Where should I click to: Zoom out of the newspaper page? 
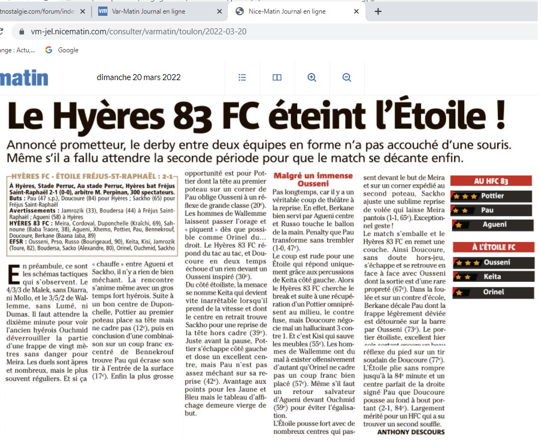347,77
